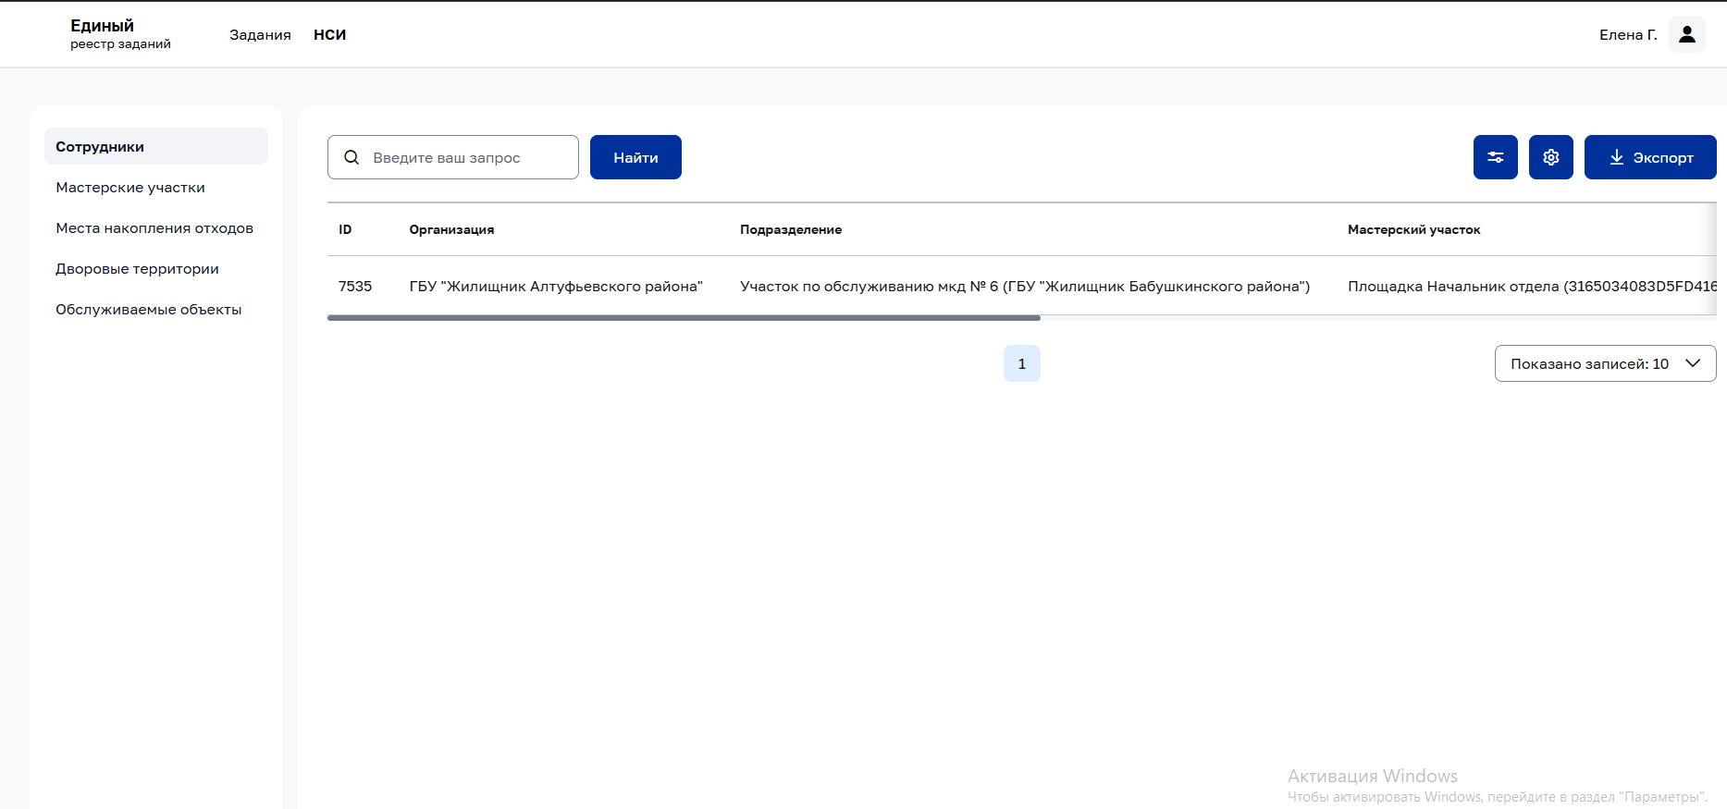
Task: Click cell 'Участок по обслуживанию мкд № 6'
Action: pos(1025,286)
